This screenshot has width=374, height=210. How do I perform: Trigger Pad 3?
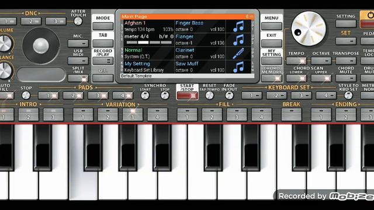point(98,96)
